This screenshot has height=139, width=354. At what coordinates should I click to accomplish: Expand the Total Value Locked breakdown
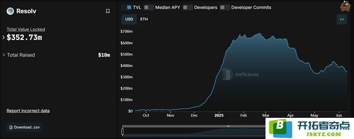tap(4, 37)
